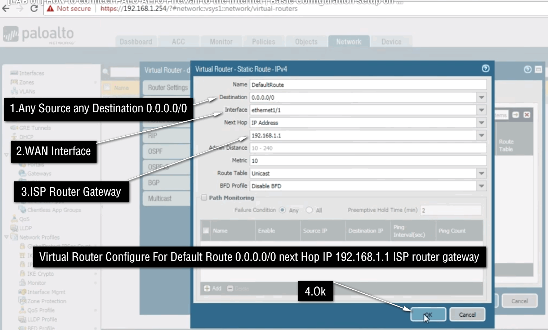
Task: Open the Route Table dropdown
Action: [481, 173]
